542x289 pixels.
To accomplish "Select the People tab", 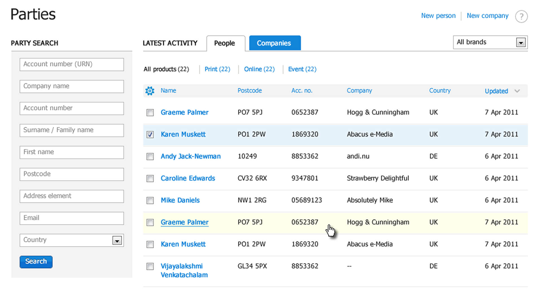I will [224, 43].
